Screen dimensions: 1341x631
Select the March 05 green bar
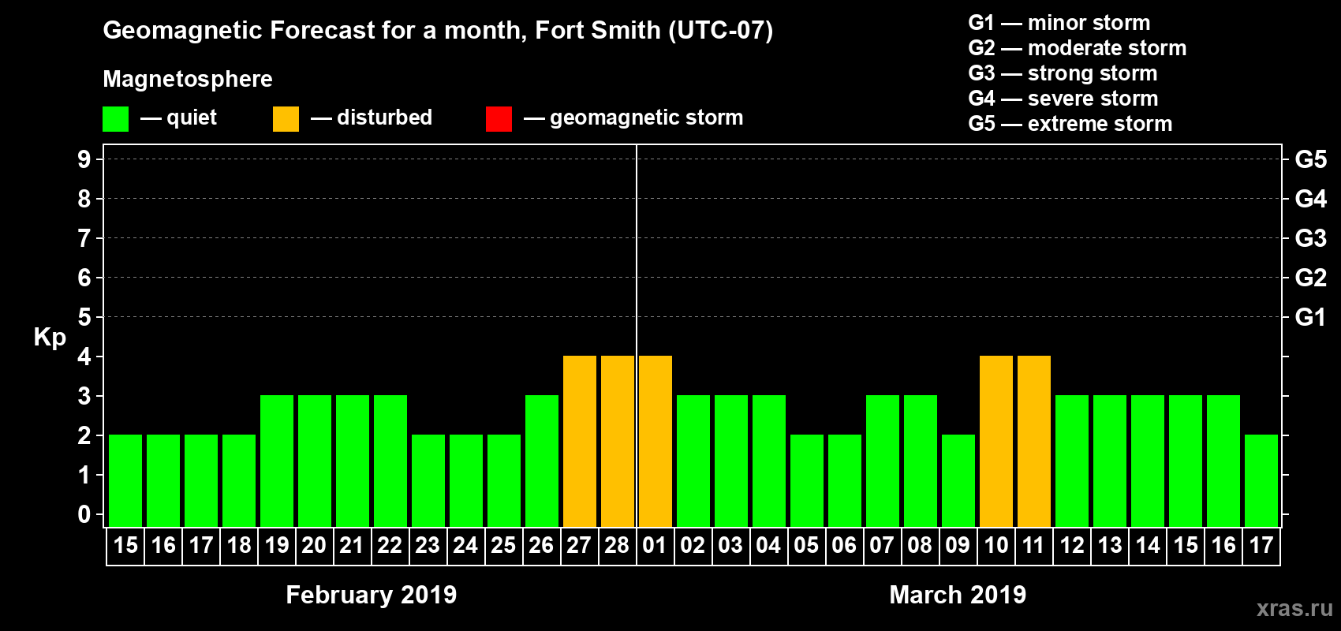pyautogui.click(x=807, y=480)
